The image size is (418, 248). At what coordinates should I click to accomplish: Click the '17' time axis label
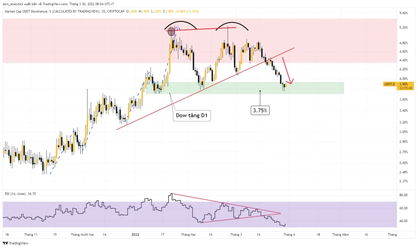(x=162, y=235)
